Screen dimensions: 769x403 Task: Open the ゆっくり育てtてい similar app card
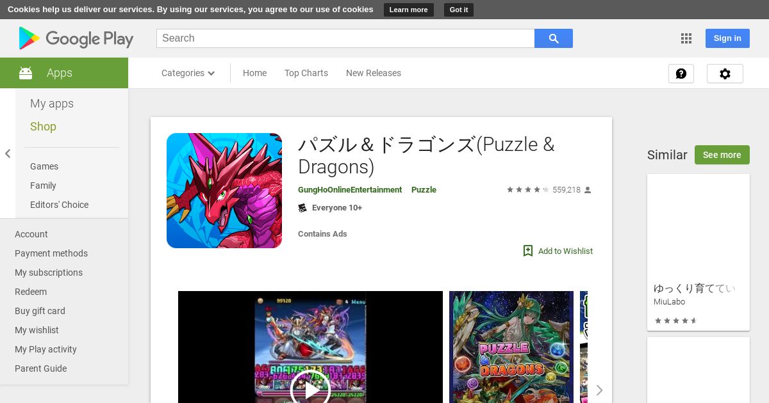[699, 252]
